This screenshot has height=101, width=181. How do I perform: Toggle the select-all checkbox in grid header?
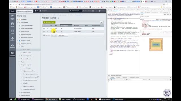click(x=44, y=26)
